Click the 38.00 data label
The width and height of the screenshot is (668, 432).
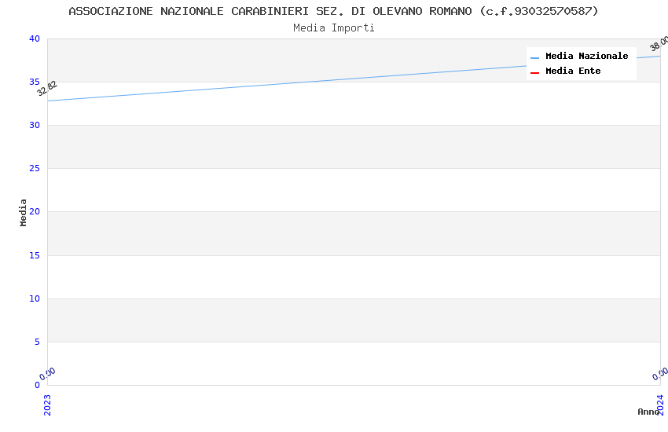pyautogui.click(x=659, y=43)
